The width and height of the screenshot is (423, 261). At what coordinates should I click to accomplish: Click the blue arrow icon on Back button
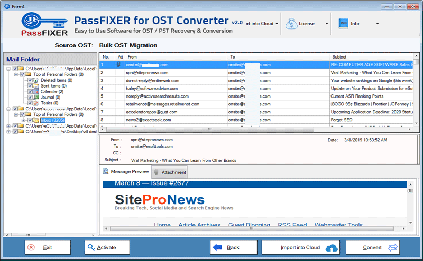tap(217, 247)
